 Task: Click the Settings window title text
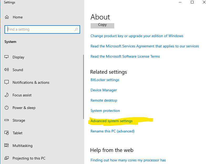pos(9,2)
